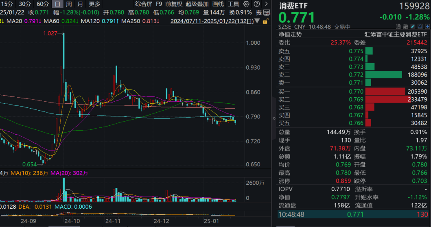
Task: Click the date range 2024/07/11-2025/01/22 link
Action: [x=212, y=21]
